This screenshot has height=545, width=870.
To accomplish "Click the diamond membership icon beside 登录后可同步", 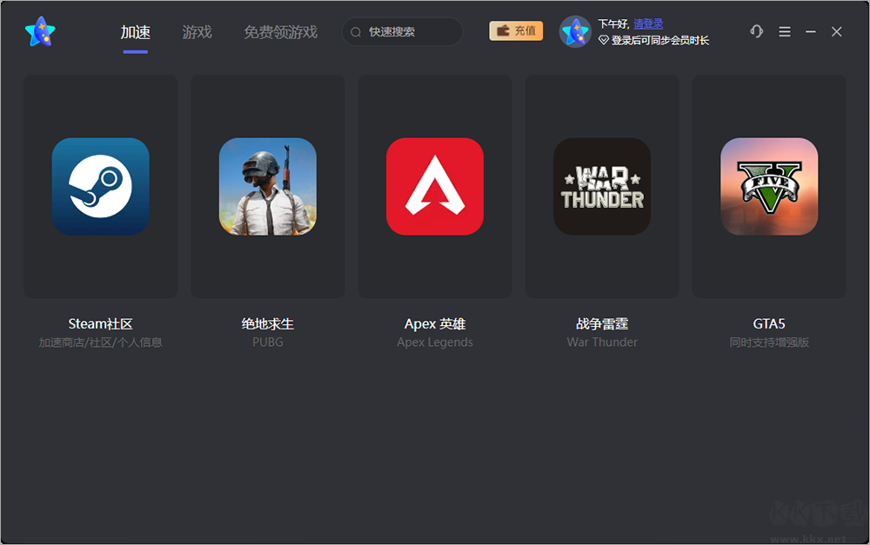I will pyautogui.click(x=604, y=41).
